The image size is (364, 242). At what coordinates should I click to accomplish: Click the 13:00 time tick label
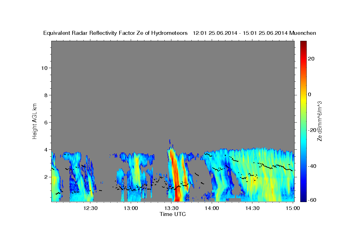[x=131, y=208]
